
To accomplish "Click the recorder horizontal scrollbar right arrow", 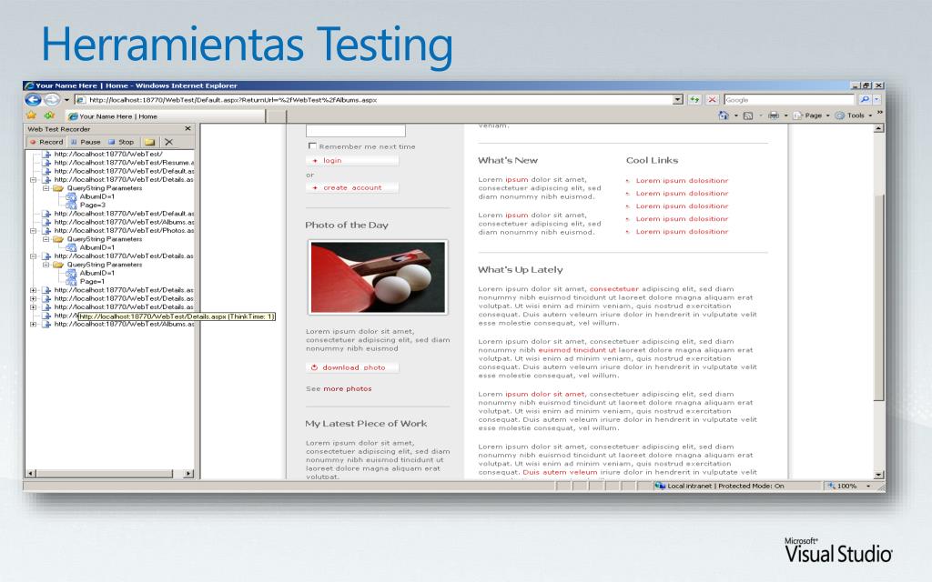I will point(188,473).
